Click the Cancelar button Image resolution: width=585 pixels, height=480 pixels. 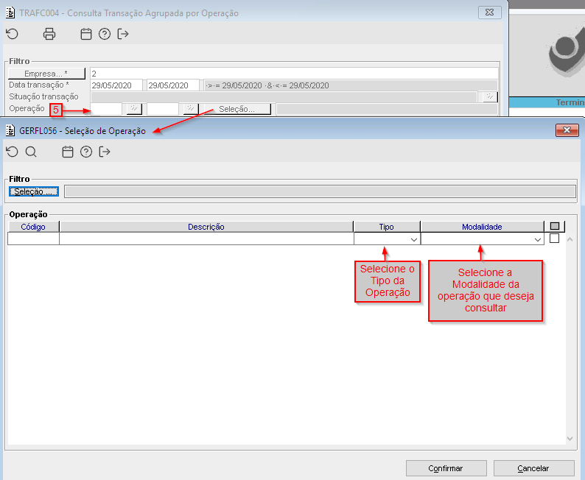click(x=533, y=468)
